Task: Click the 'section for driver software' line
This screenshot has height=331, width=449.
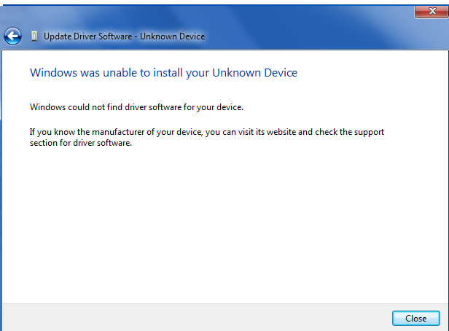Action: [80, 142]
